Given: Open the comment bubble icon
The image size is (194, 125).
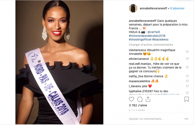Looking at the screenshot, I should (140, 99).
